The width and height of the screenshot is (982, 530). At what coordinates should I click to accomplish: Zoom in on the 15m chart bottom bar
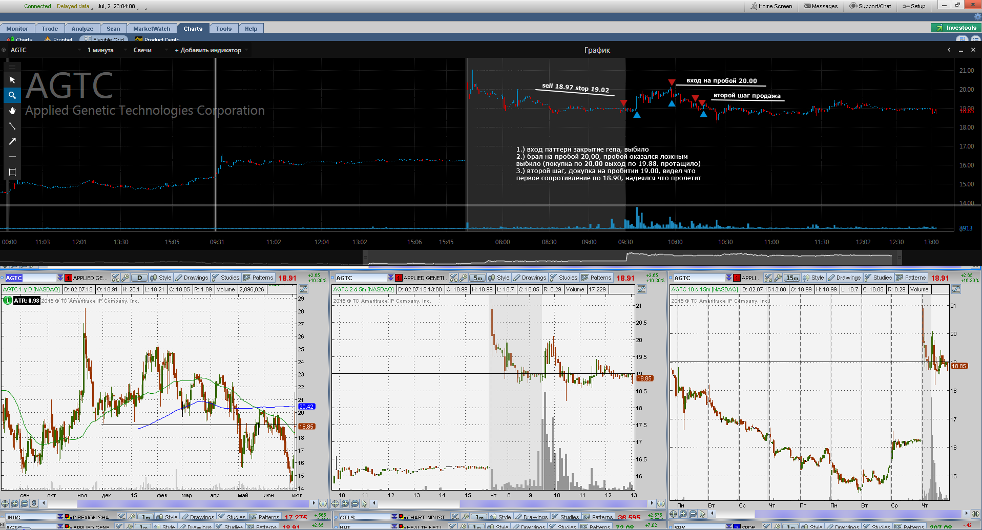tap(683, 514)
